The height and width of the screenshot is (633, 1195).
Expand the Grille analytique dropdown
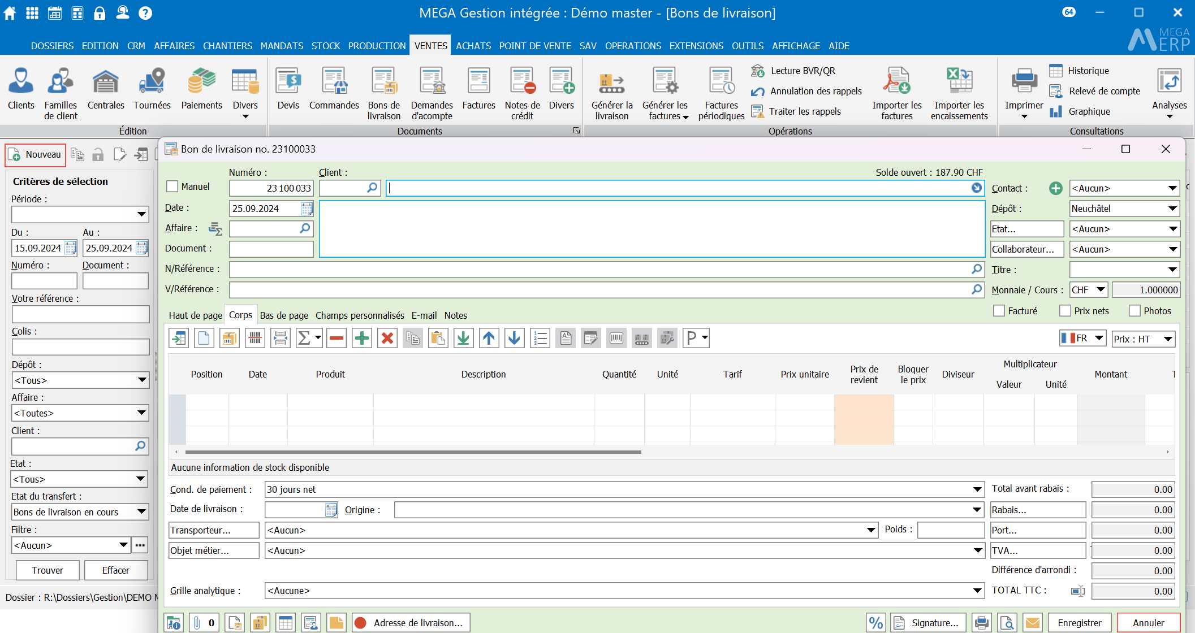(x=977, y=591)
